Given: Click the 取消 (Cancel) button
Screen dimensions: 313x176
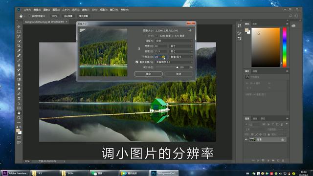Looking at the screenshot, I should (179, 74).
